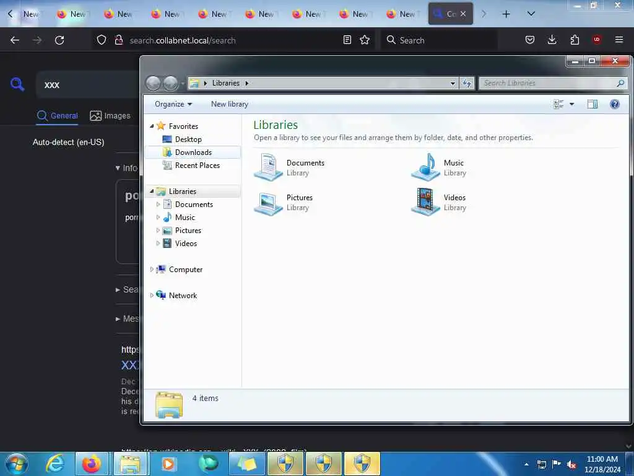This screenshot has height=476, width=634.
Task: Expand Music node in navigation tree
Action: [x=158, y=218]
